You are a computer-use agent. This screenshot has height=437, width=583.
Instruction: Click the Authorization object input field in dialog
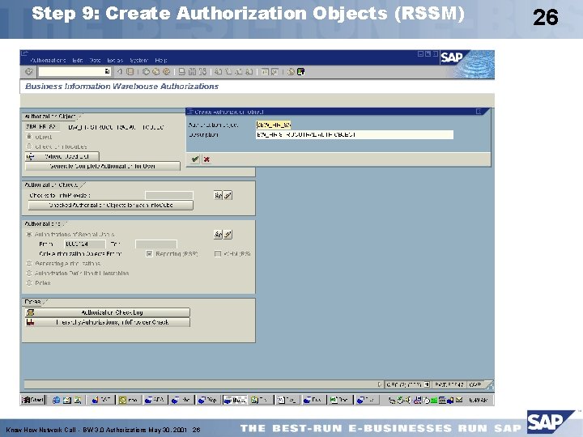(274, 125)
